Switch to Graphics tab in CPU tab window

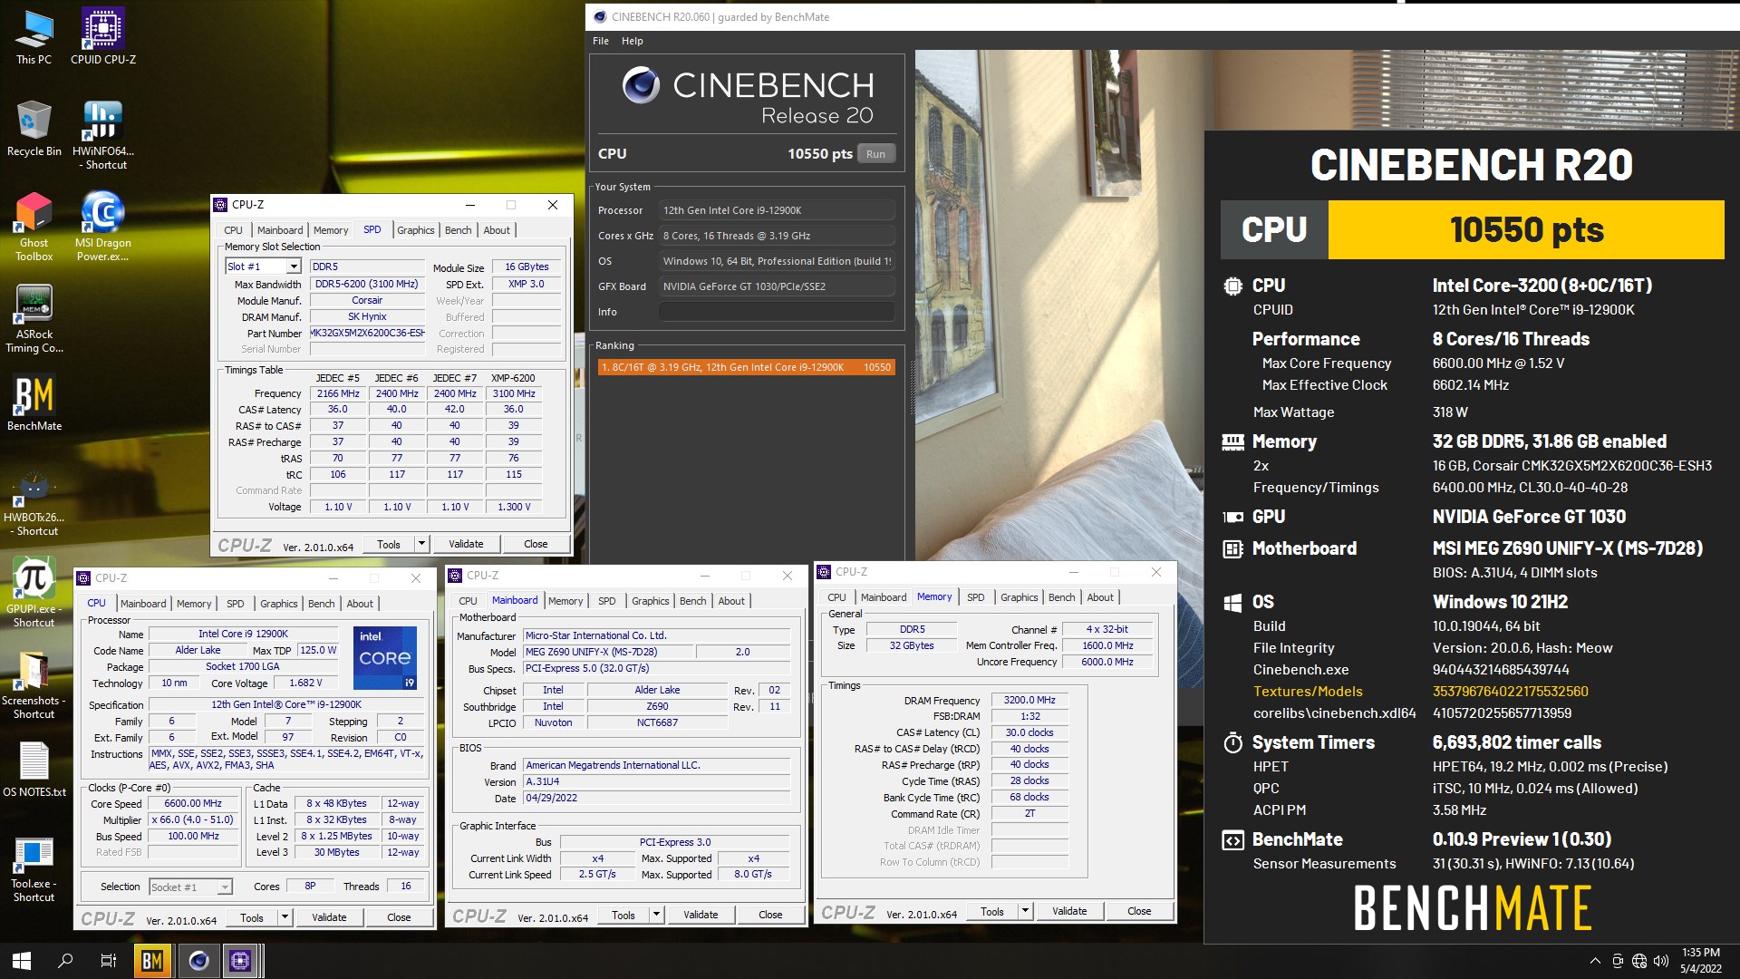(x=279, y=604)
